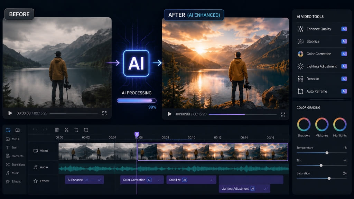Click the Enhance Quality sparkle icon

click(300, 29)
